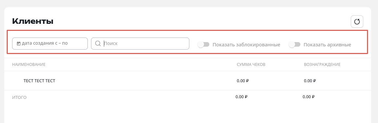This screenshot has height=123, width=378.
Task: Click the calendar icon in date field
Action: [x=19, y=43]
